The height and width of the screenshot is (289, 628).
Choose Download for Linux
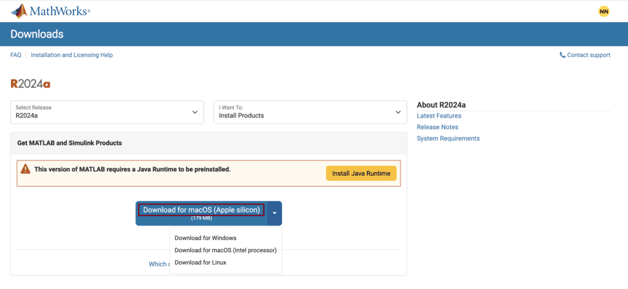coord(201,263)
